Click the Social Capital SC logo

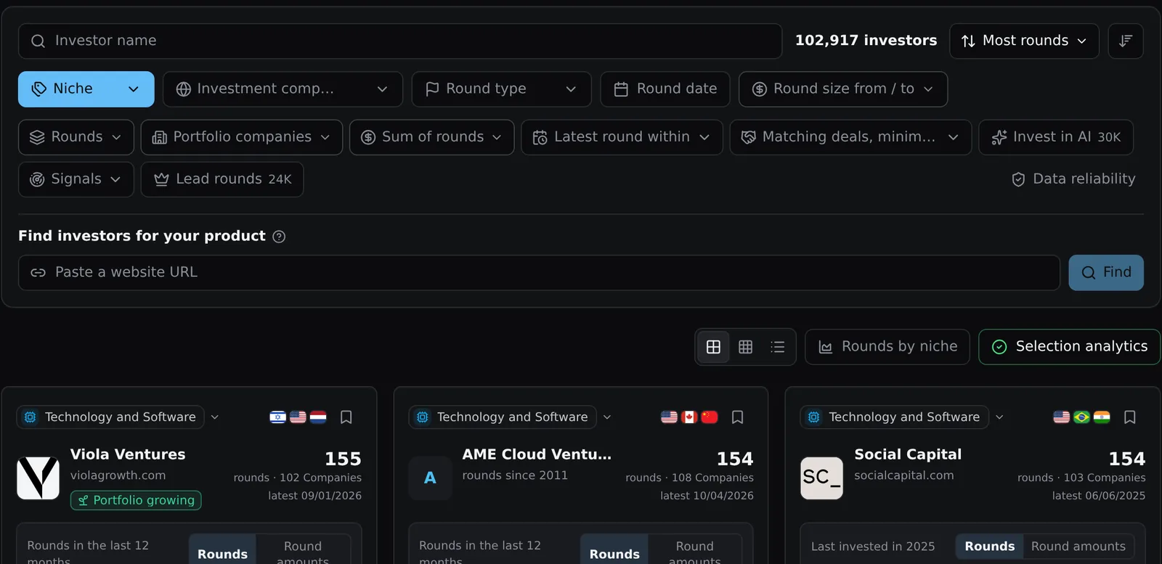click(x=821, y=478)
